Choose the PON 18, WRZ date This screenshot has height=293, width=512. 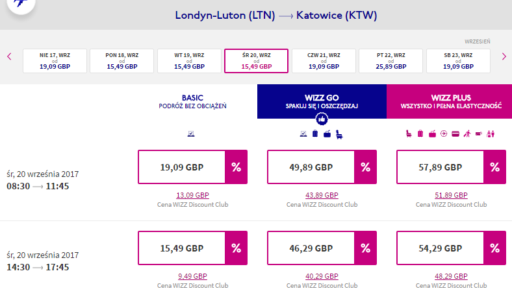point(122,61)
